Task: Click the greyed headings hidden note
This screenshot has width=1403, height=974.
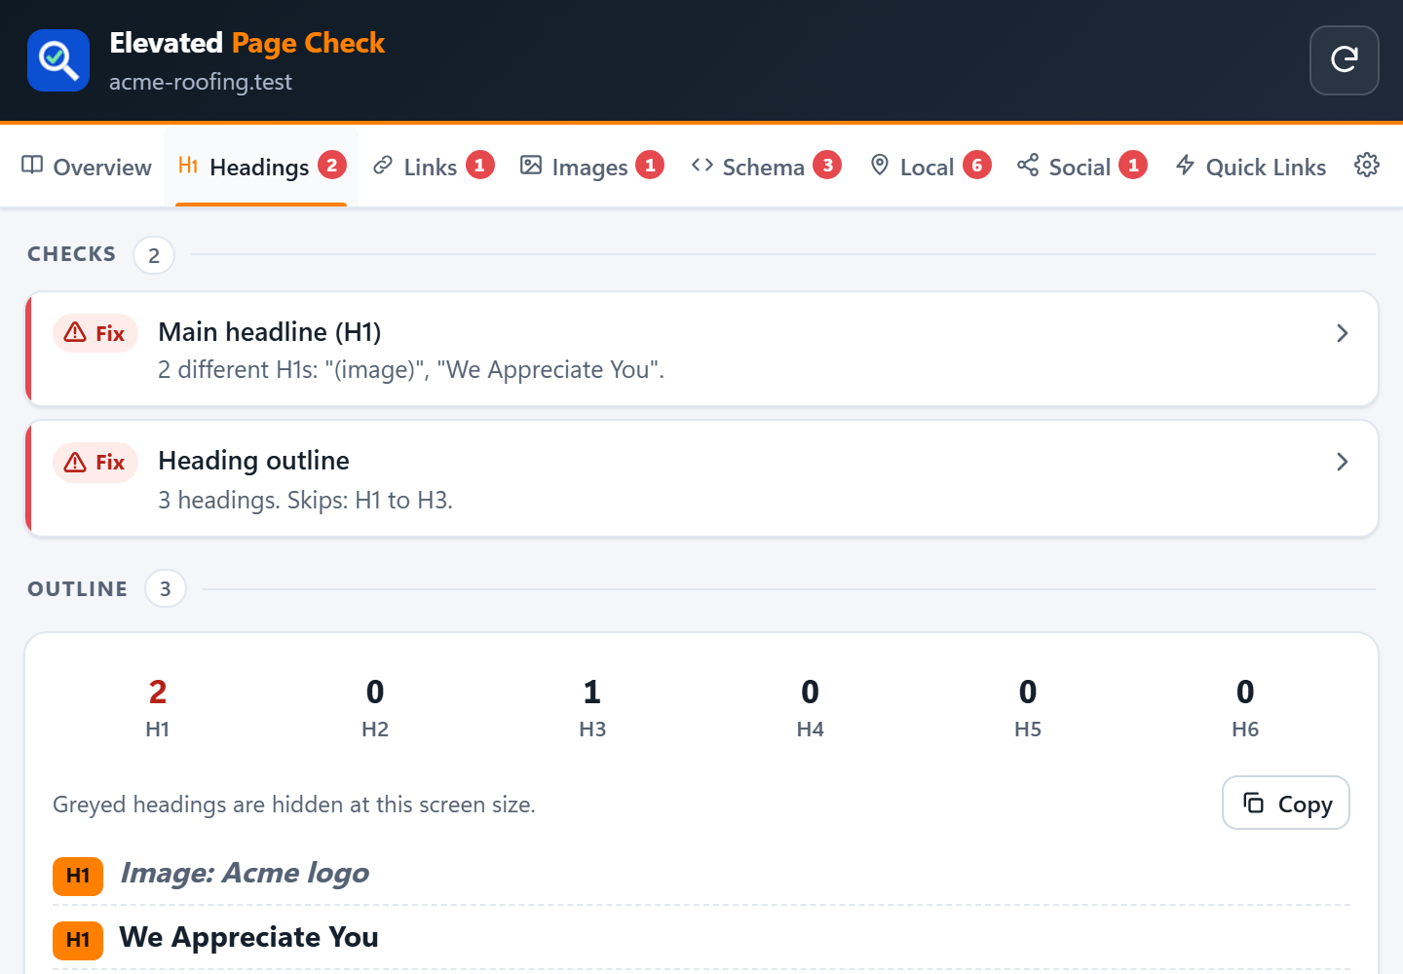Action: click(294, 805)
